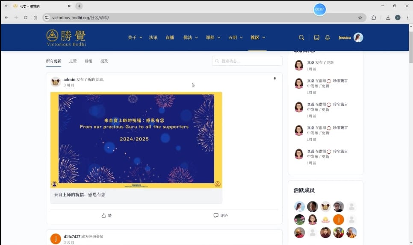Click Jessica's profile avatar in header
The width and height of the screenshot is (413, 245).
(358, 38)
